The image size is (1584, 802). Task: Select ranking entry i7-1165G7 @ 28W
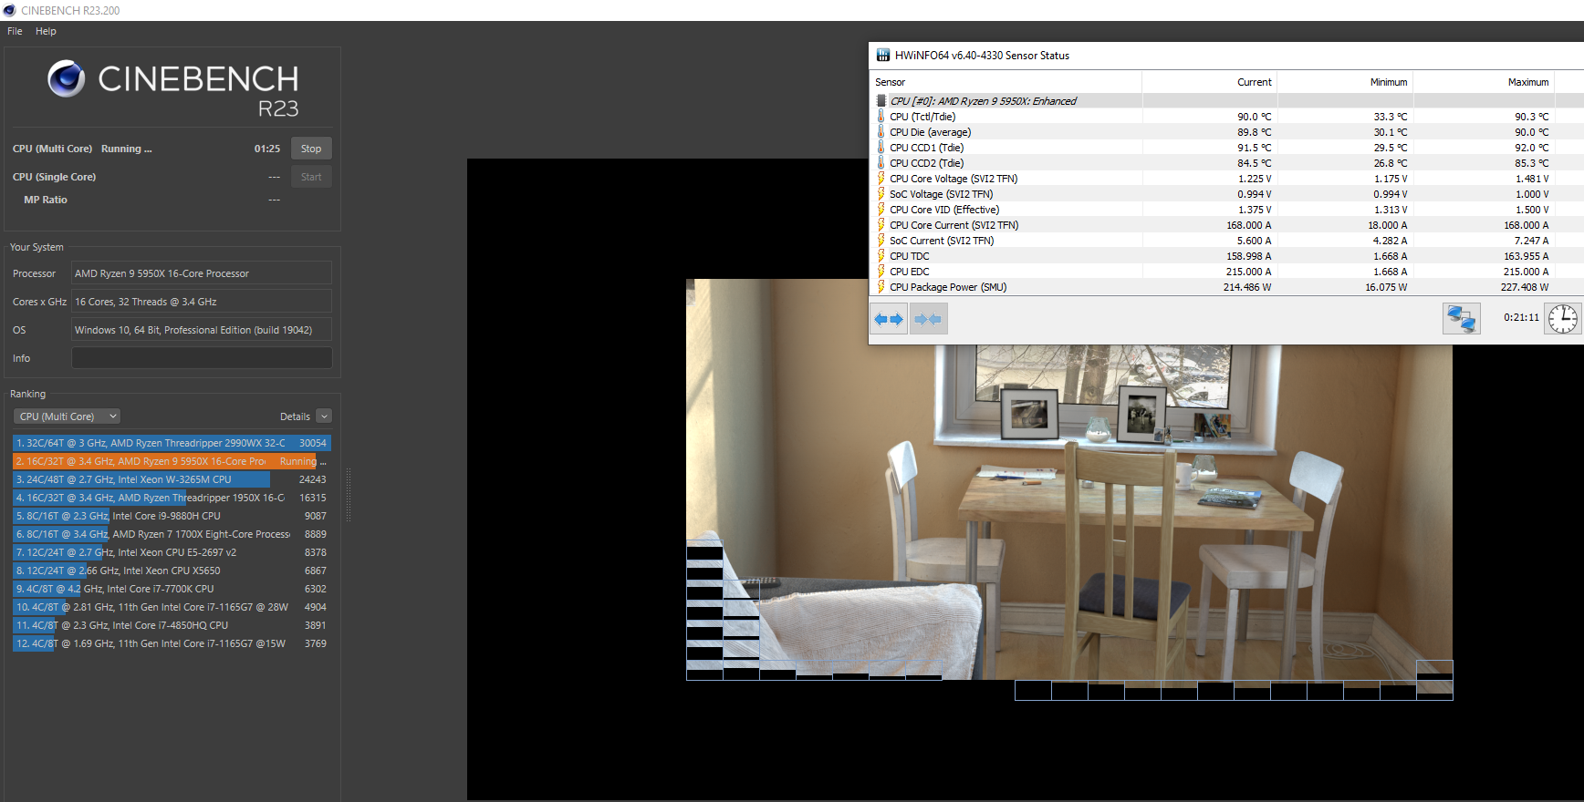click(172, 607)
